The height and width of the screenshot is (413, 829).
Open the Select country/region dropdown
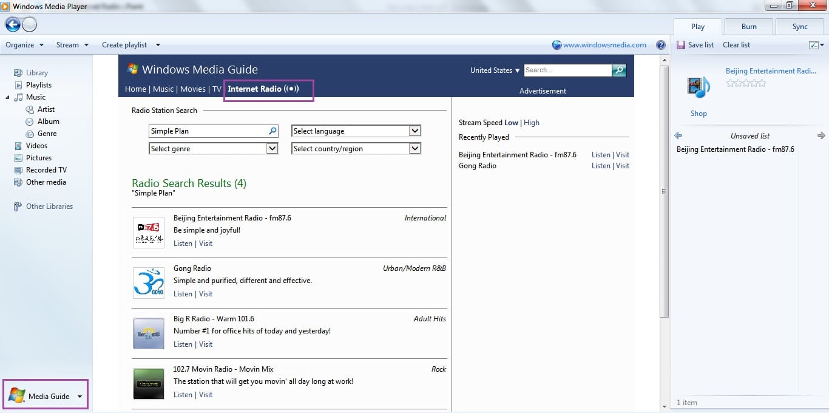point(356,148)
